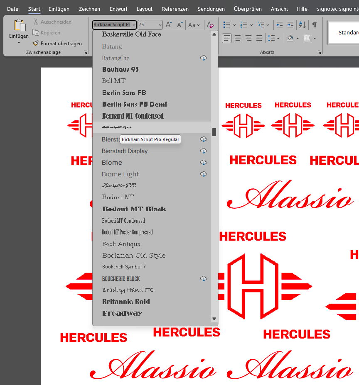The width and height of the screenshot is (359, 385).
Task: Open the Einfügen ribbon tab
Action: [59, 9]
